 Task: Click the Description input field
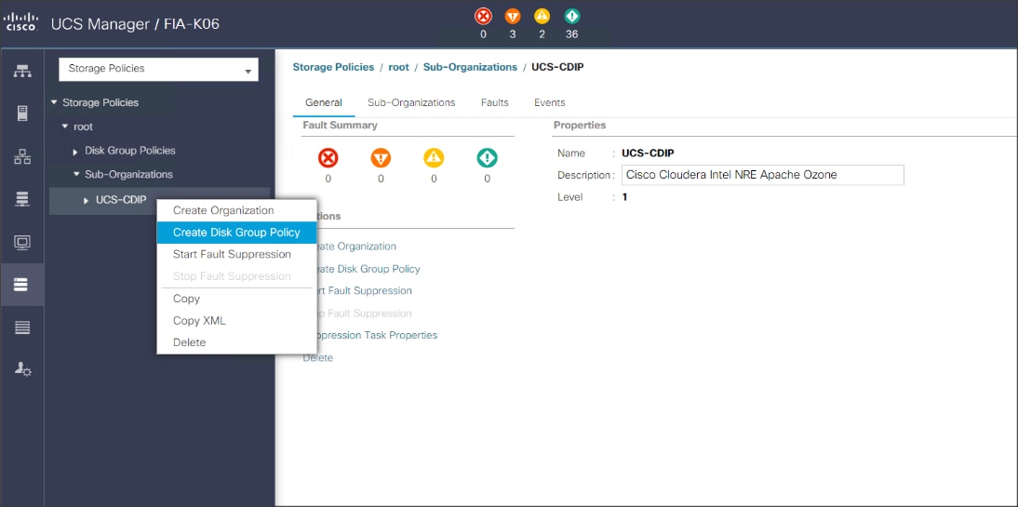(763, 175)
